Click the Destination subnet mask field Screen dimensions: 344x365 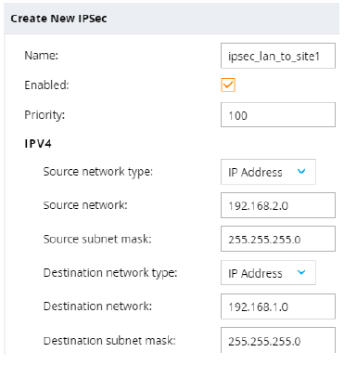coord(278,340)
